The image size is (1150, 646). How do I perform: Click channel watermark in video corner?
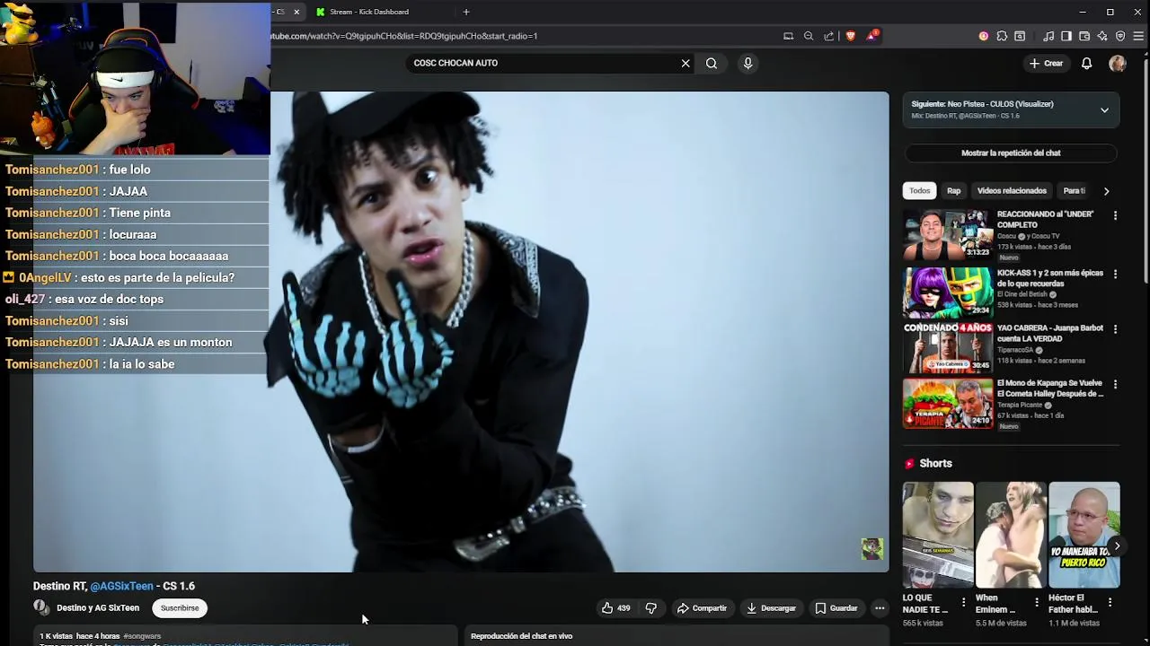tap(871, 549)
